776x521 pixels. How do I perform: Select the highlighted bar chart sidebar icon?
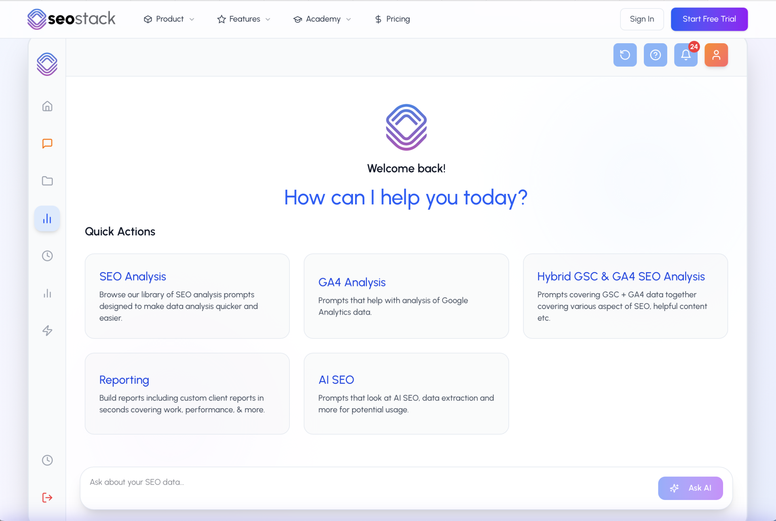coord(47,218)
